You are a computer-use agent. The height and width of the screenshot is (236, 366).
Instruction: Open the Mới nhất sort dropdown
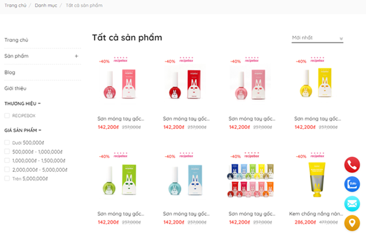coord(317,38)
